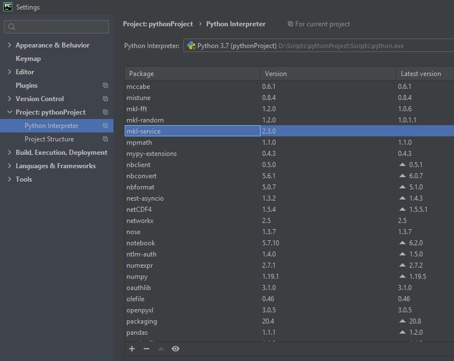Select the mistune package row
The height and width of the screenshot is (361, 454).
click(x=289, y=98)
